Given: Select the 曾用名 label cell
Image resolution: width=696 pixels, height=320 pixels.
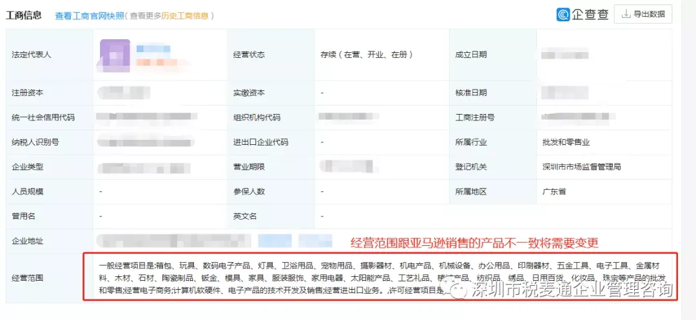Looking at the screenshot, I should click(x=49, y=217).
